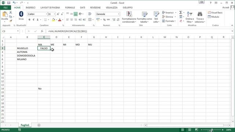Open the font size dropdown
The height and width of the screenshot is (132, 235).
[x=54, y=14]
